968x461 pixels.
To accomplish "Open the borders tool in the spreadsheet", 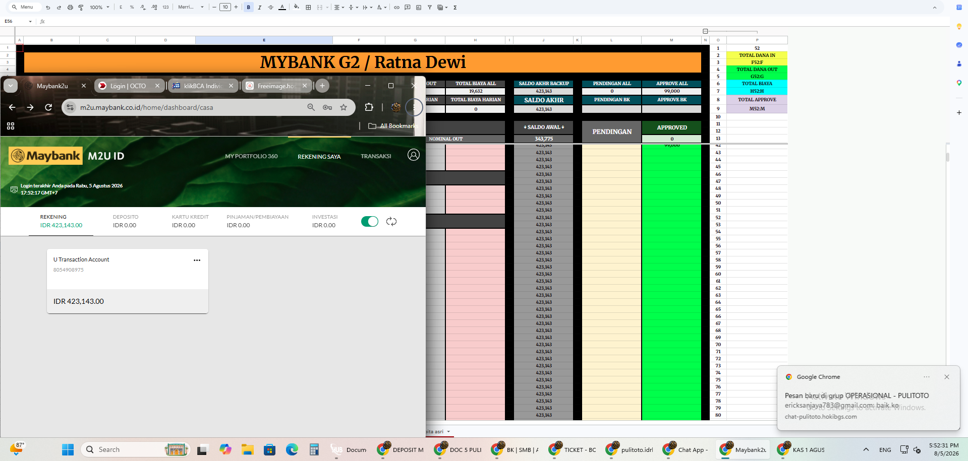I will coord(308,8).
